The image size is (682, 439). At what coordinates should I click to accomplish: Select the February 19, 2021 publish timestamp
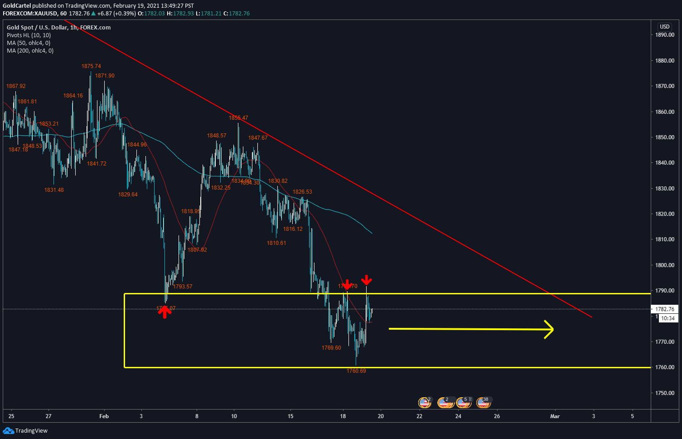pyautogui.click(x=154, y=6)
